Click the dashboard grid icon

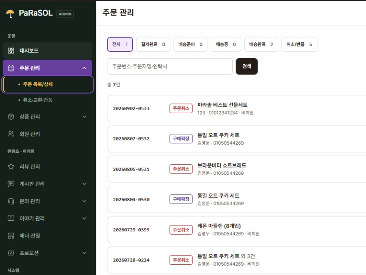[x=11, y=51]
